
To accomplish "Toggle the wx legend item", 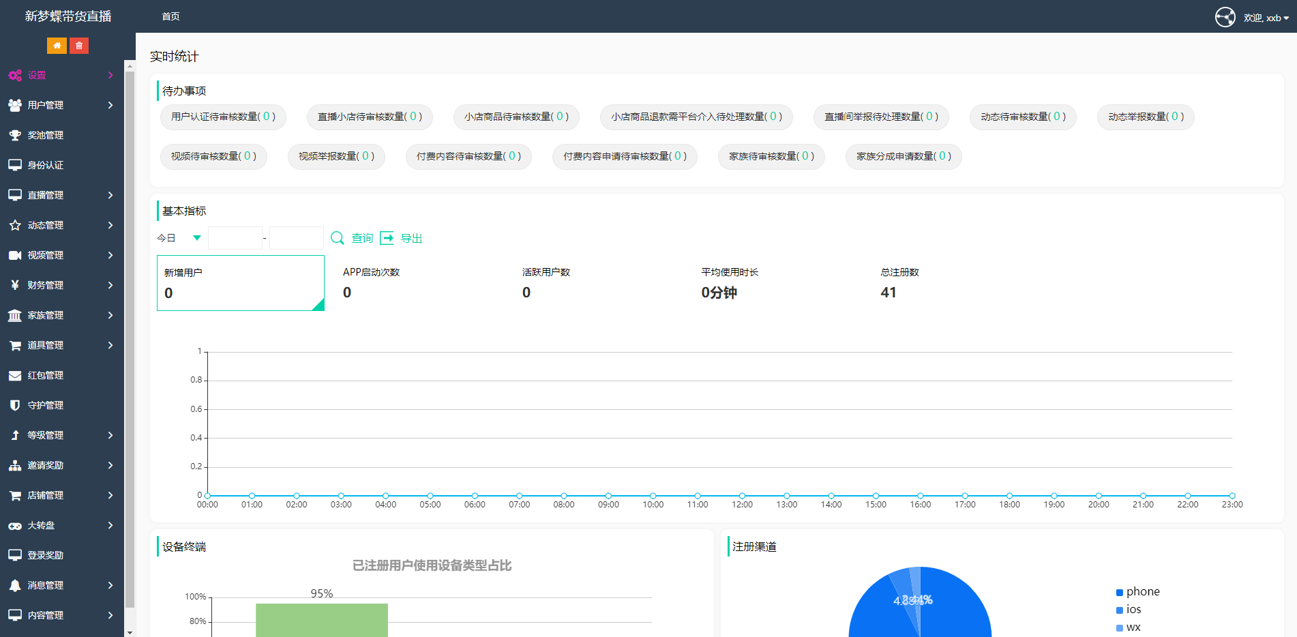I will point(1129,627).
